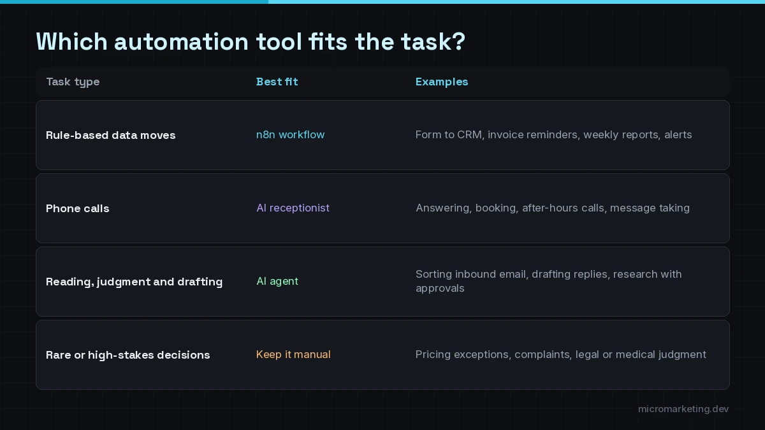Select the 'Keep it manual' cell
The image size is (765, 430).
(293, 354)
